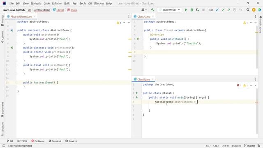Click run gutter icon beside main method

click(x=137, y=97)
